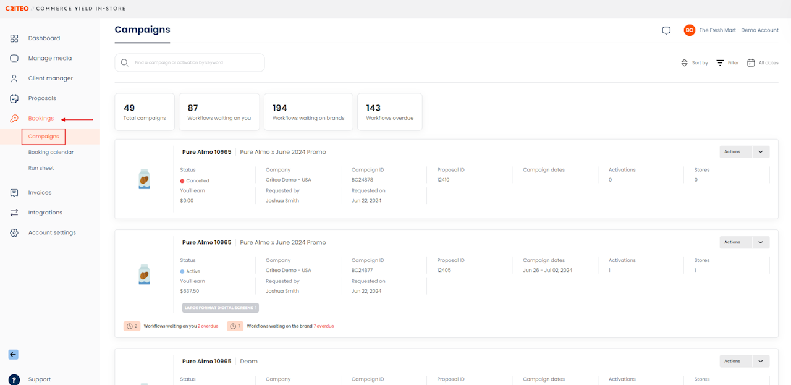Click the Dashboard grid icon in sidebar
This screenshot has width=791, height=385.
click(x=14, y=38)
